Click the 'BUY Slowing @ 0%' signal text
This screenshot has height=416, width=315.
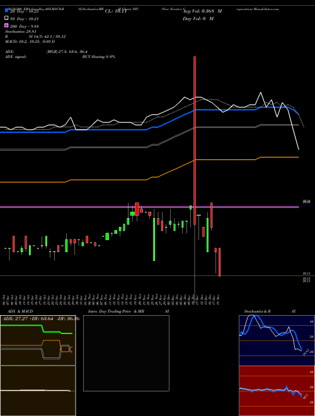(99, 57)
